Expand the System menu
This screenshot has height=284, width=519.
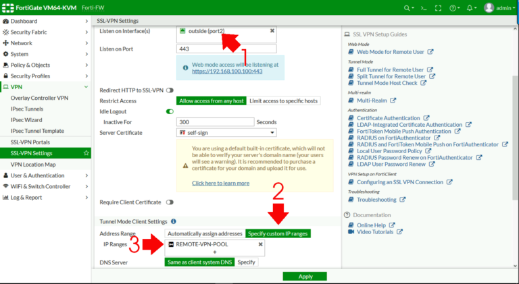coord(45,54)
